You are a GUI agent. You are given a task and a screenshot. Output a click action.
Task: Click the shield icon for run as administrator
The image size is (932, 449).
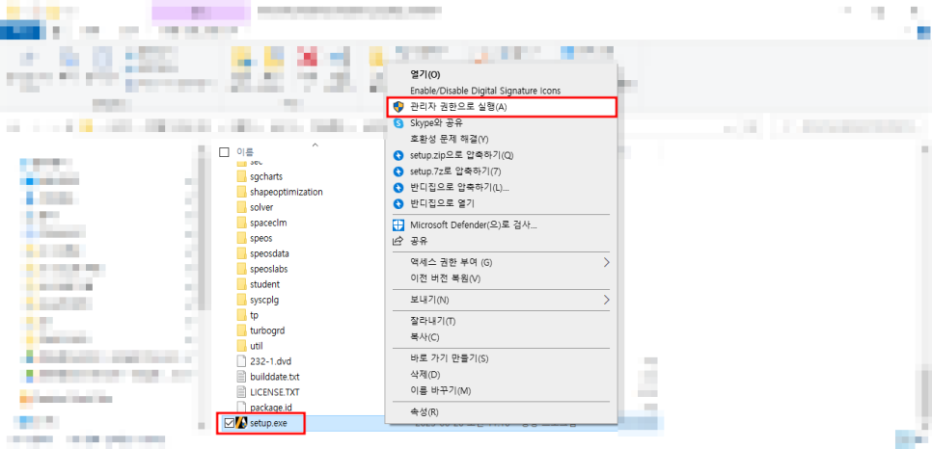coord(398,107)
